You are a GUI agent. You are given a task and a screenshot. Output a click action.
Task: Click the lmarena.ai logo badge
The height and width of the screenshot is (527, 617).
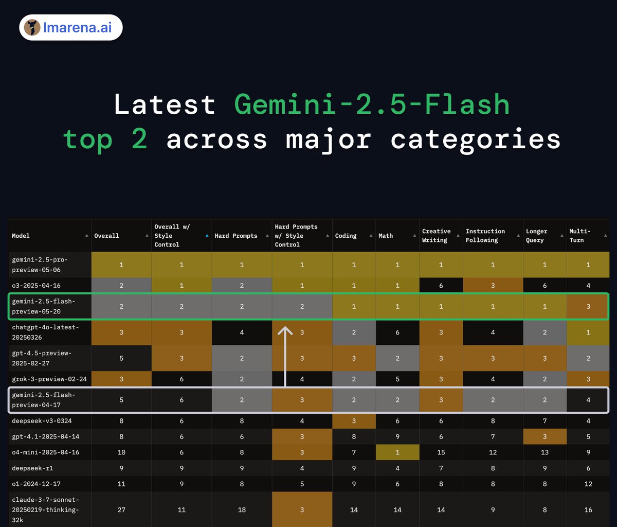pos(71,27)
